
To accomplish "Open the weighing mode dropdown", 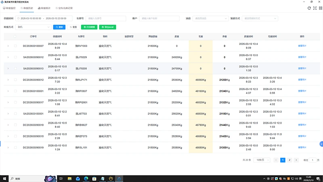I will (x=34, y=27).
